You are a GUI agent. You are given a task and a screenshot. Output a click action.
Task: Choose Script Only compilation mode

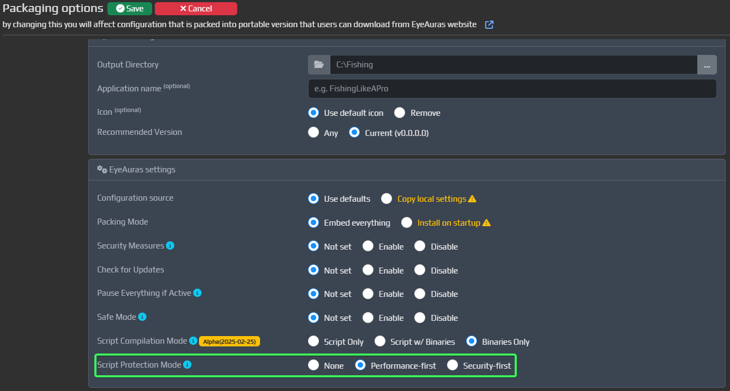pyautogui.click(x=313, y=342)
